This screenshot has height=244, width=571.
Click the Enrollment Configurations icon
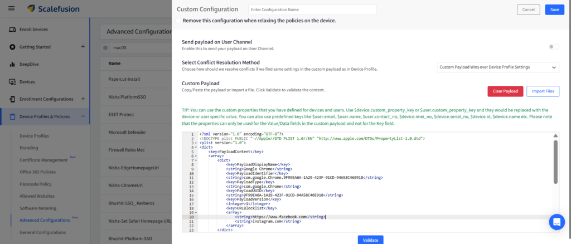[x=12, y=99]
